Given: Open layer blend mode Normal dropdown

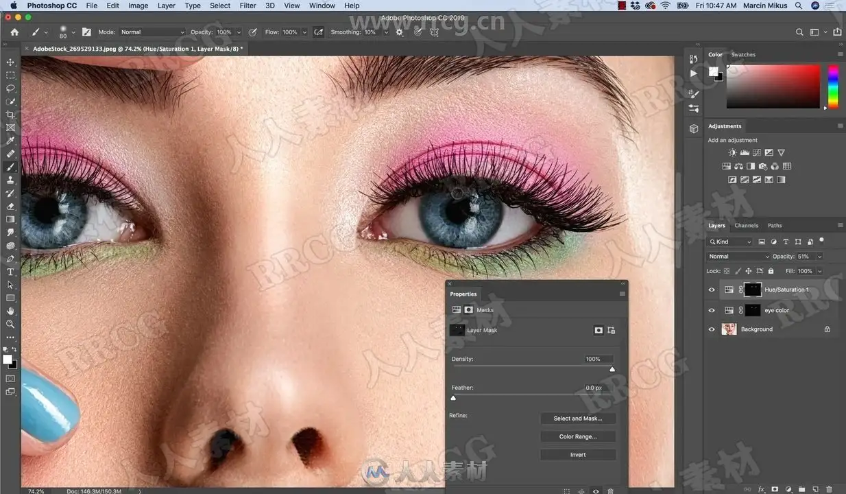Looking at the screenshot, I should (739, 257).
